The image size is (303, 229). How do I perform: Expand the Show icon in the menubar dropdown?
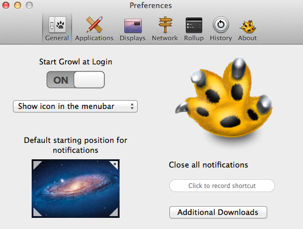pyautogui.click(x=75, y=107)
